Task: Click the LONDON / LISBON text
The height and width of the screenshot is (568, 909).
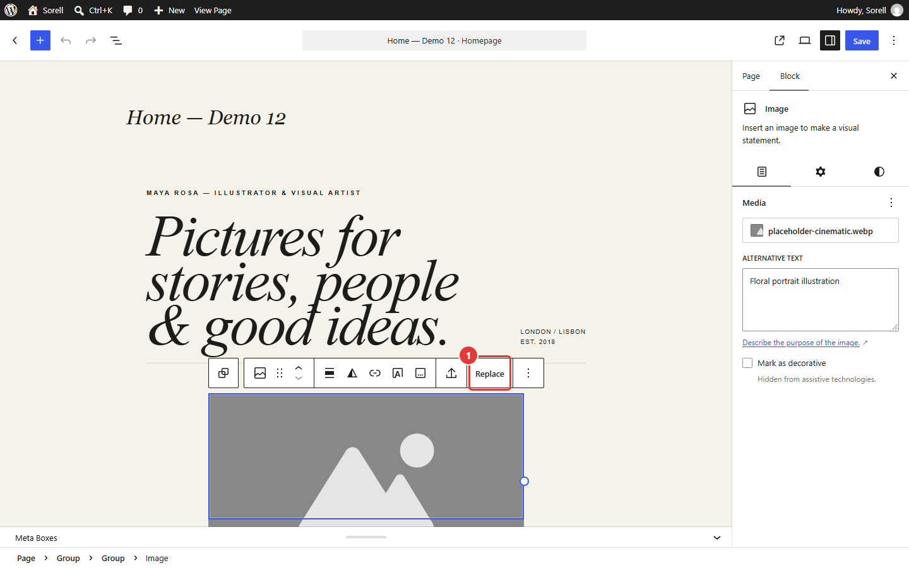Action: (x=553, y=331)
